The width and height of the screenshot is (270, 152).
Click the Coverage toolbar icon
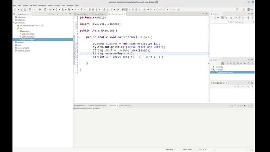click(63, 9)
